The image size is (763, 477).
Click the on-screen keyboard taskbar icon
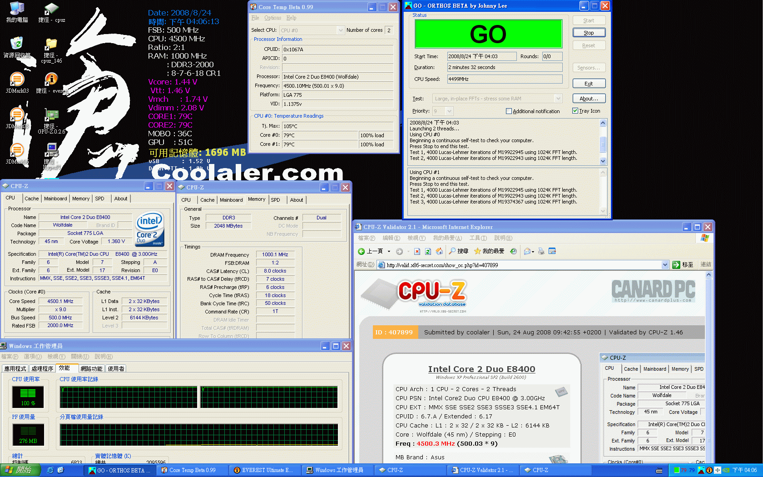pos(659,470)
